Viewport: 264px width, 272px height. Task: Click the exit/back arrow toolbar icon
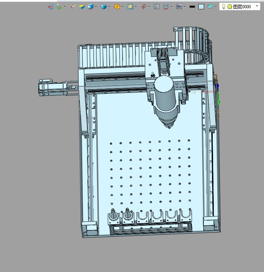[51, 7]
